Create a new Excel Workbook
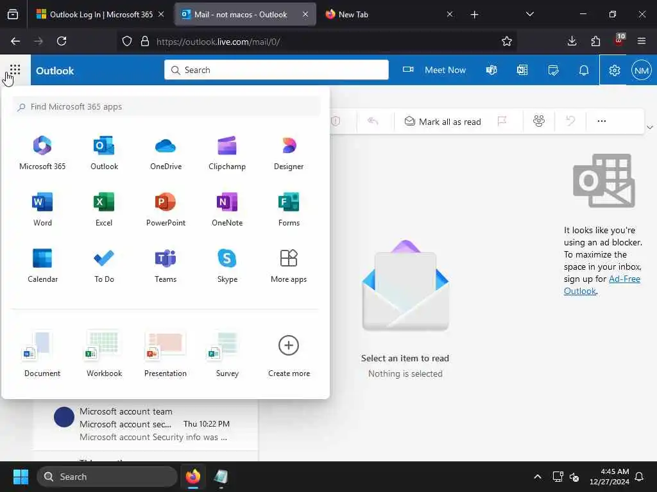Screen dimensions: 657x492 click(x=104, y=354)
